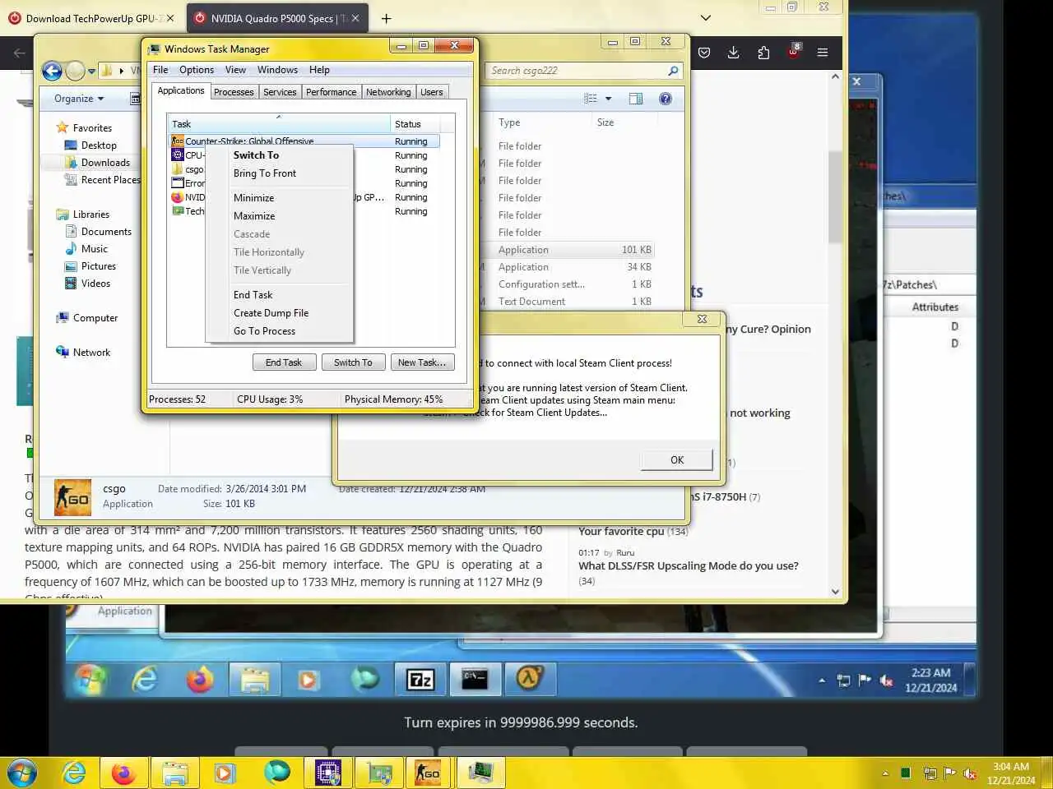Image resolution: width=1053 pixels, height=789 pixels.
Task: Open the Download TechPowerUp GPU-Z browser tab
Action: [x=90, y=18]
